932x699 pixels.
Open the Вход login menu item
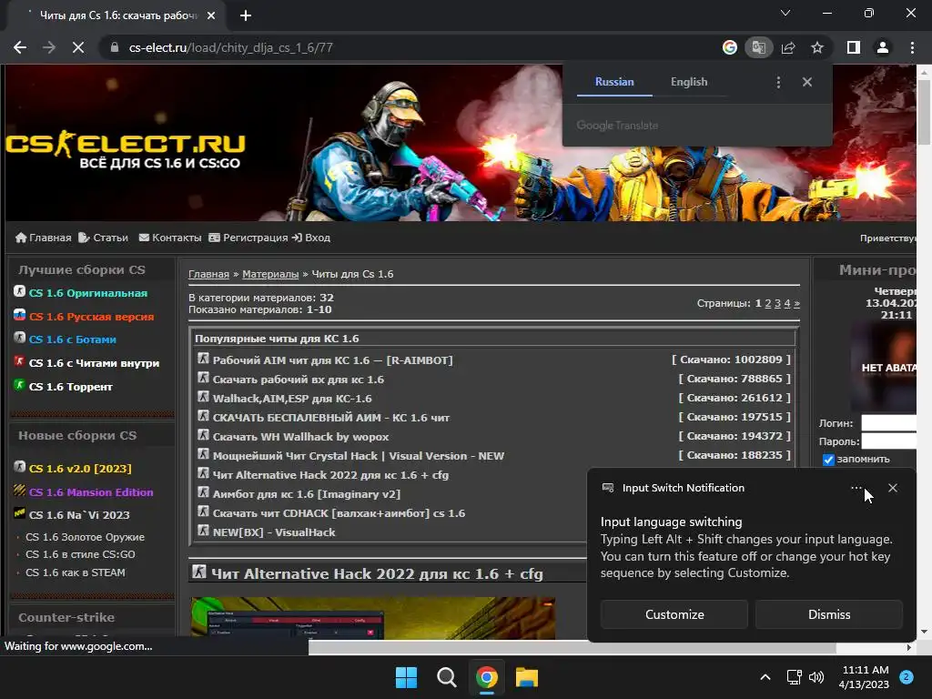pyautogui.click(x=311, y=238)
